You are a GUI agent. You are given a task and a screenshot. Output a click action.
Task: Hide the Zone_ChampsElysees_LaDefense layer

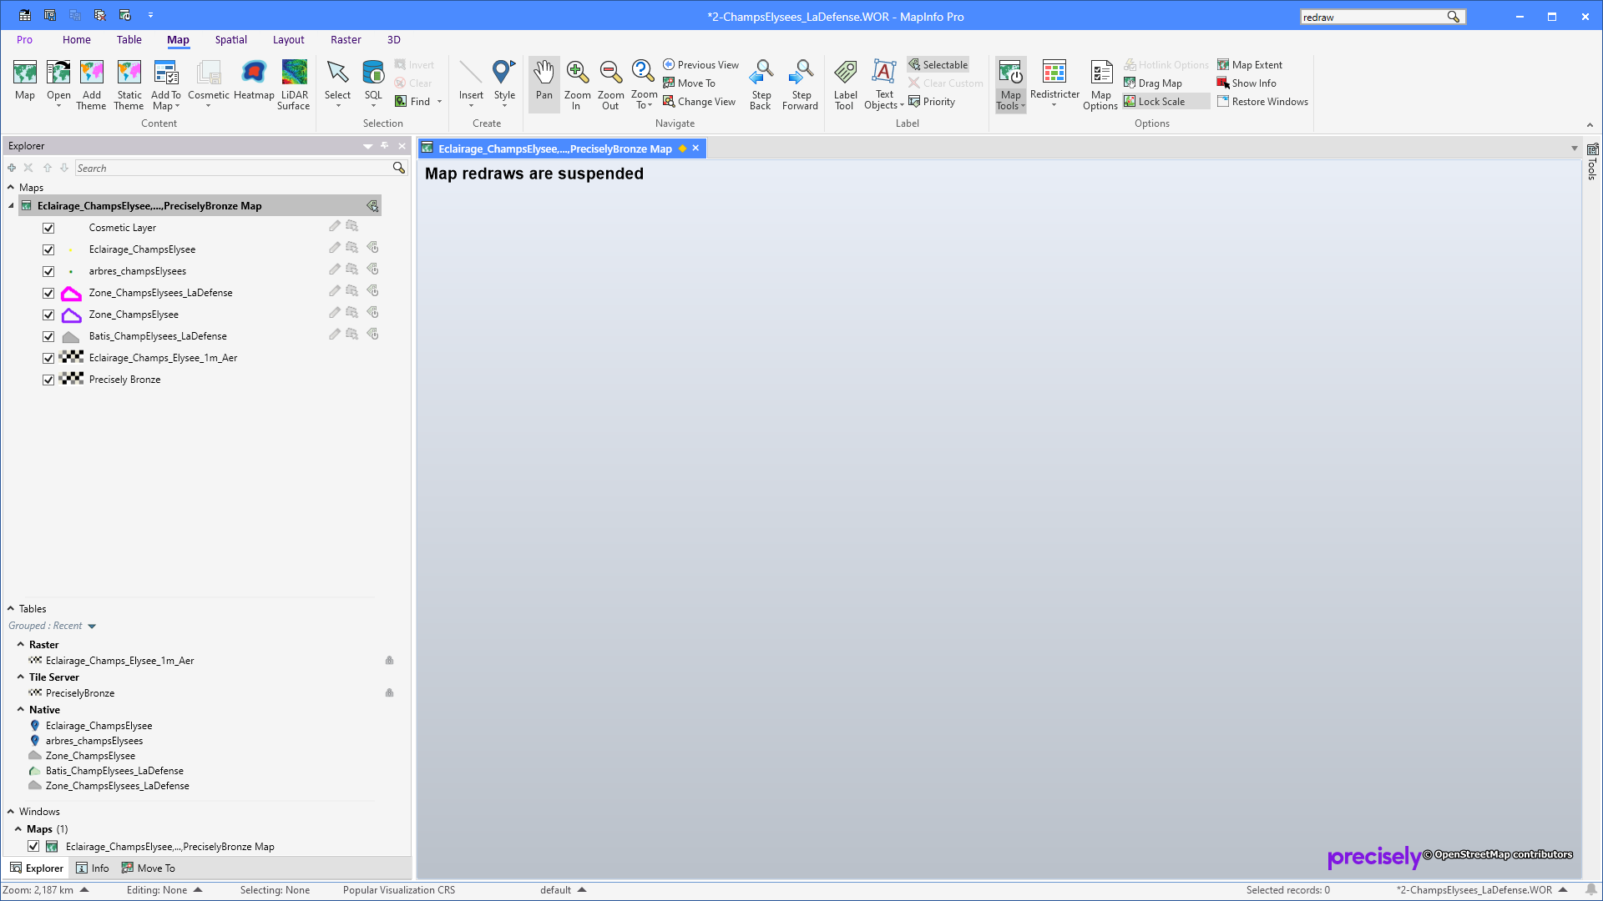[x=48, y=293]
